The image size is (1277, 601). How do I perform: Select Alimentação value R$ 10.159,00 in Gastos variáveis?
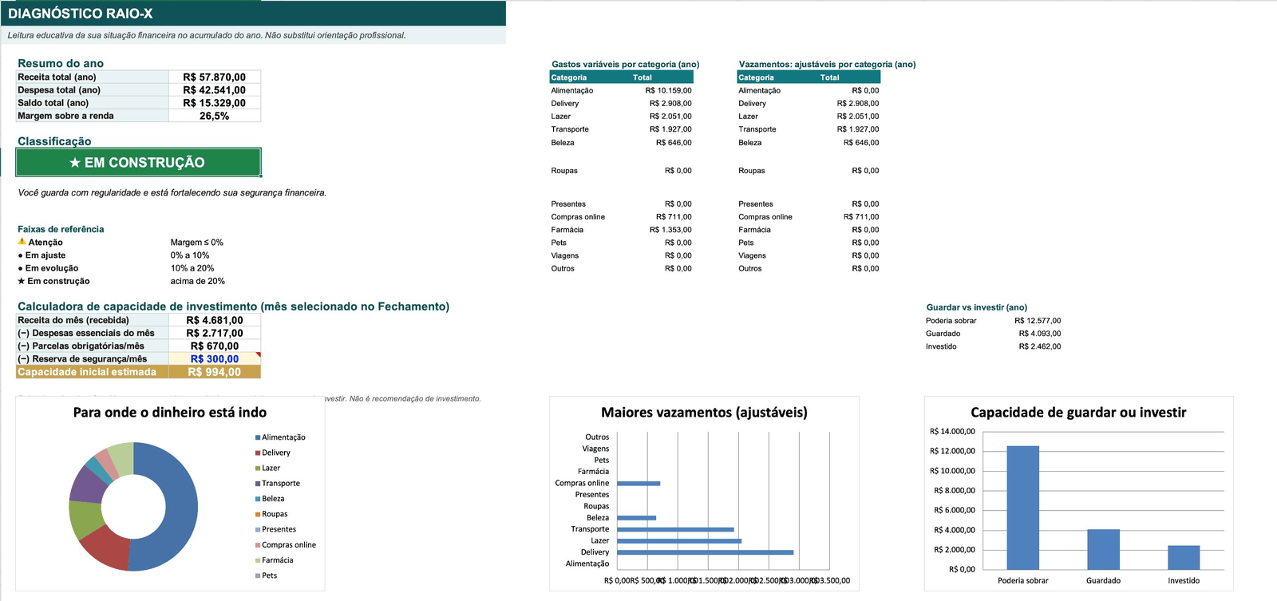click(669, 90)
